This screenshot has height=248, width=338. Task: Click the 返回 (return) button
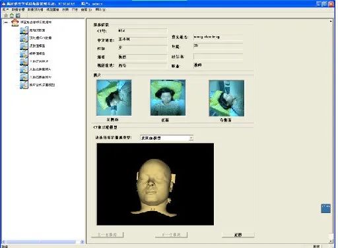point(238,235)
